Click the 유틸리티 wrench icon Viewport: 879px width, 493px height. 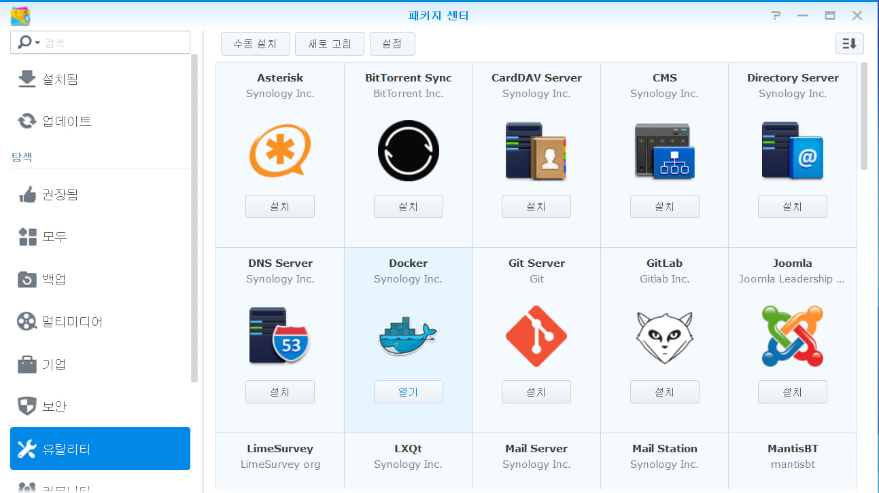(x=27, y=448)
